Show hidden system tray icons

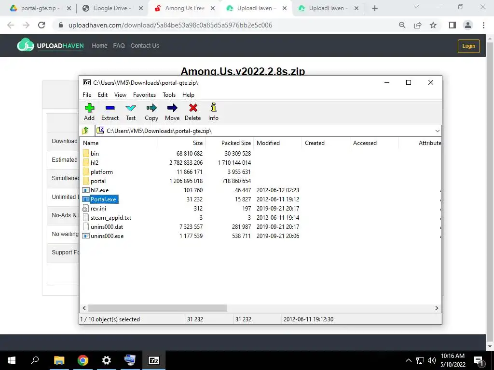tap(408, 360)
